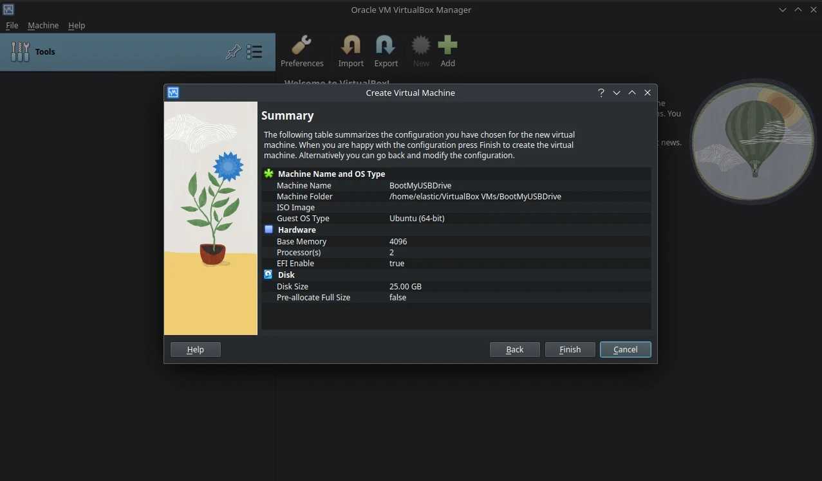822x481 pixels.
Task: Click the VirtualBox icon in main title bar
Action: pos(8,10)
